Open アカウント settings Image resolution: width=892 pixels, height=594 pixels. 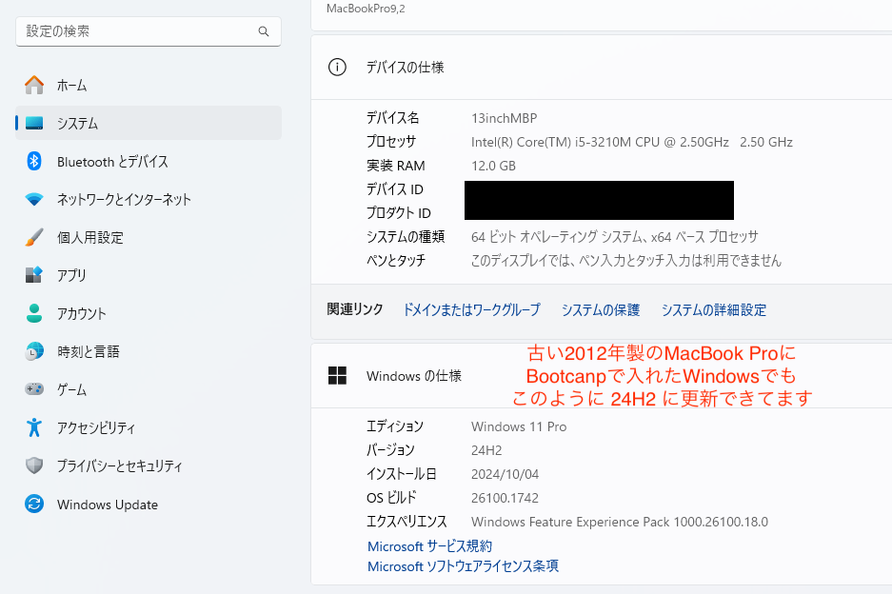(x=149, y=313)
